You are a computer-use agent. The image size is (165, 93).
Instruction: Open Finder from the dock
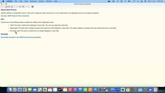point(10,90)
